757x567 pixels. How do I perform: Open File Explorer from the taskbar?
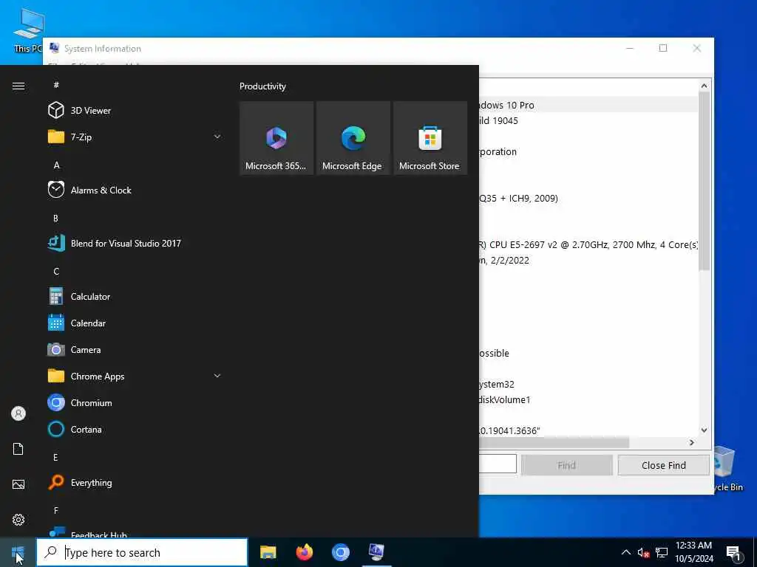tap(268, 552)
